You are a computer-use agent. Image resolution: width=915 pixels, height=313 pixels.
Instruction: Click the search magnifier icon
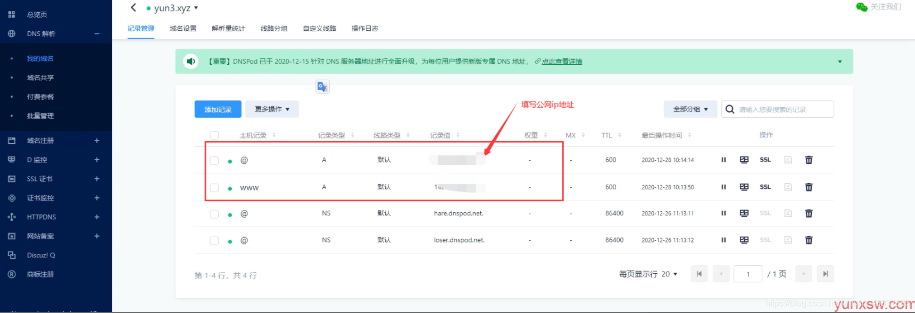[730, 109]
